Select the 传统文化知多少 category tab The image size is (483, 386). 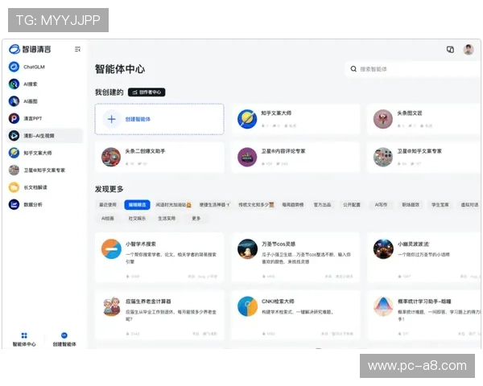(x=256, y=205)
